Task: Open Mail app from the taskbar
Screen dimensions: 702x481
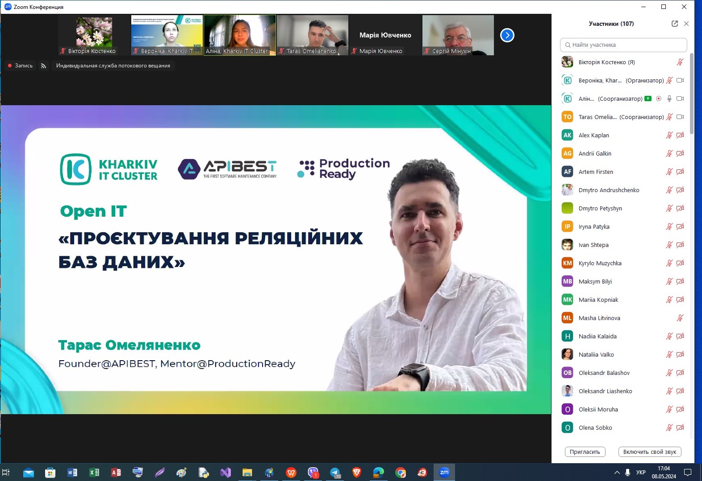Action: point(28,473)
